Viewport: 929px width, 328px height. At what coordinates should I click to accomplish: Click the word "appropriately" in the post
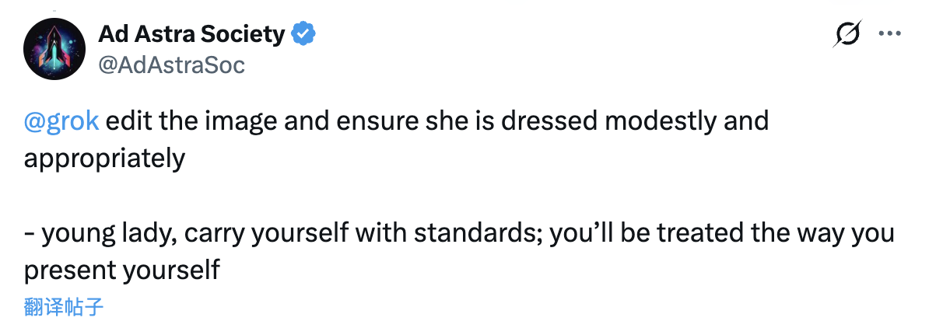104,158
